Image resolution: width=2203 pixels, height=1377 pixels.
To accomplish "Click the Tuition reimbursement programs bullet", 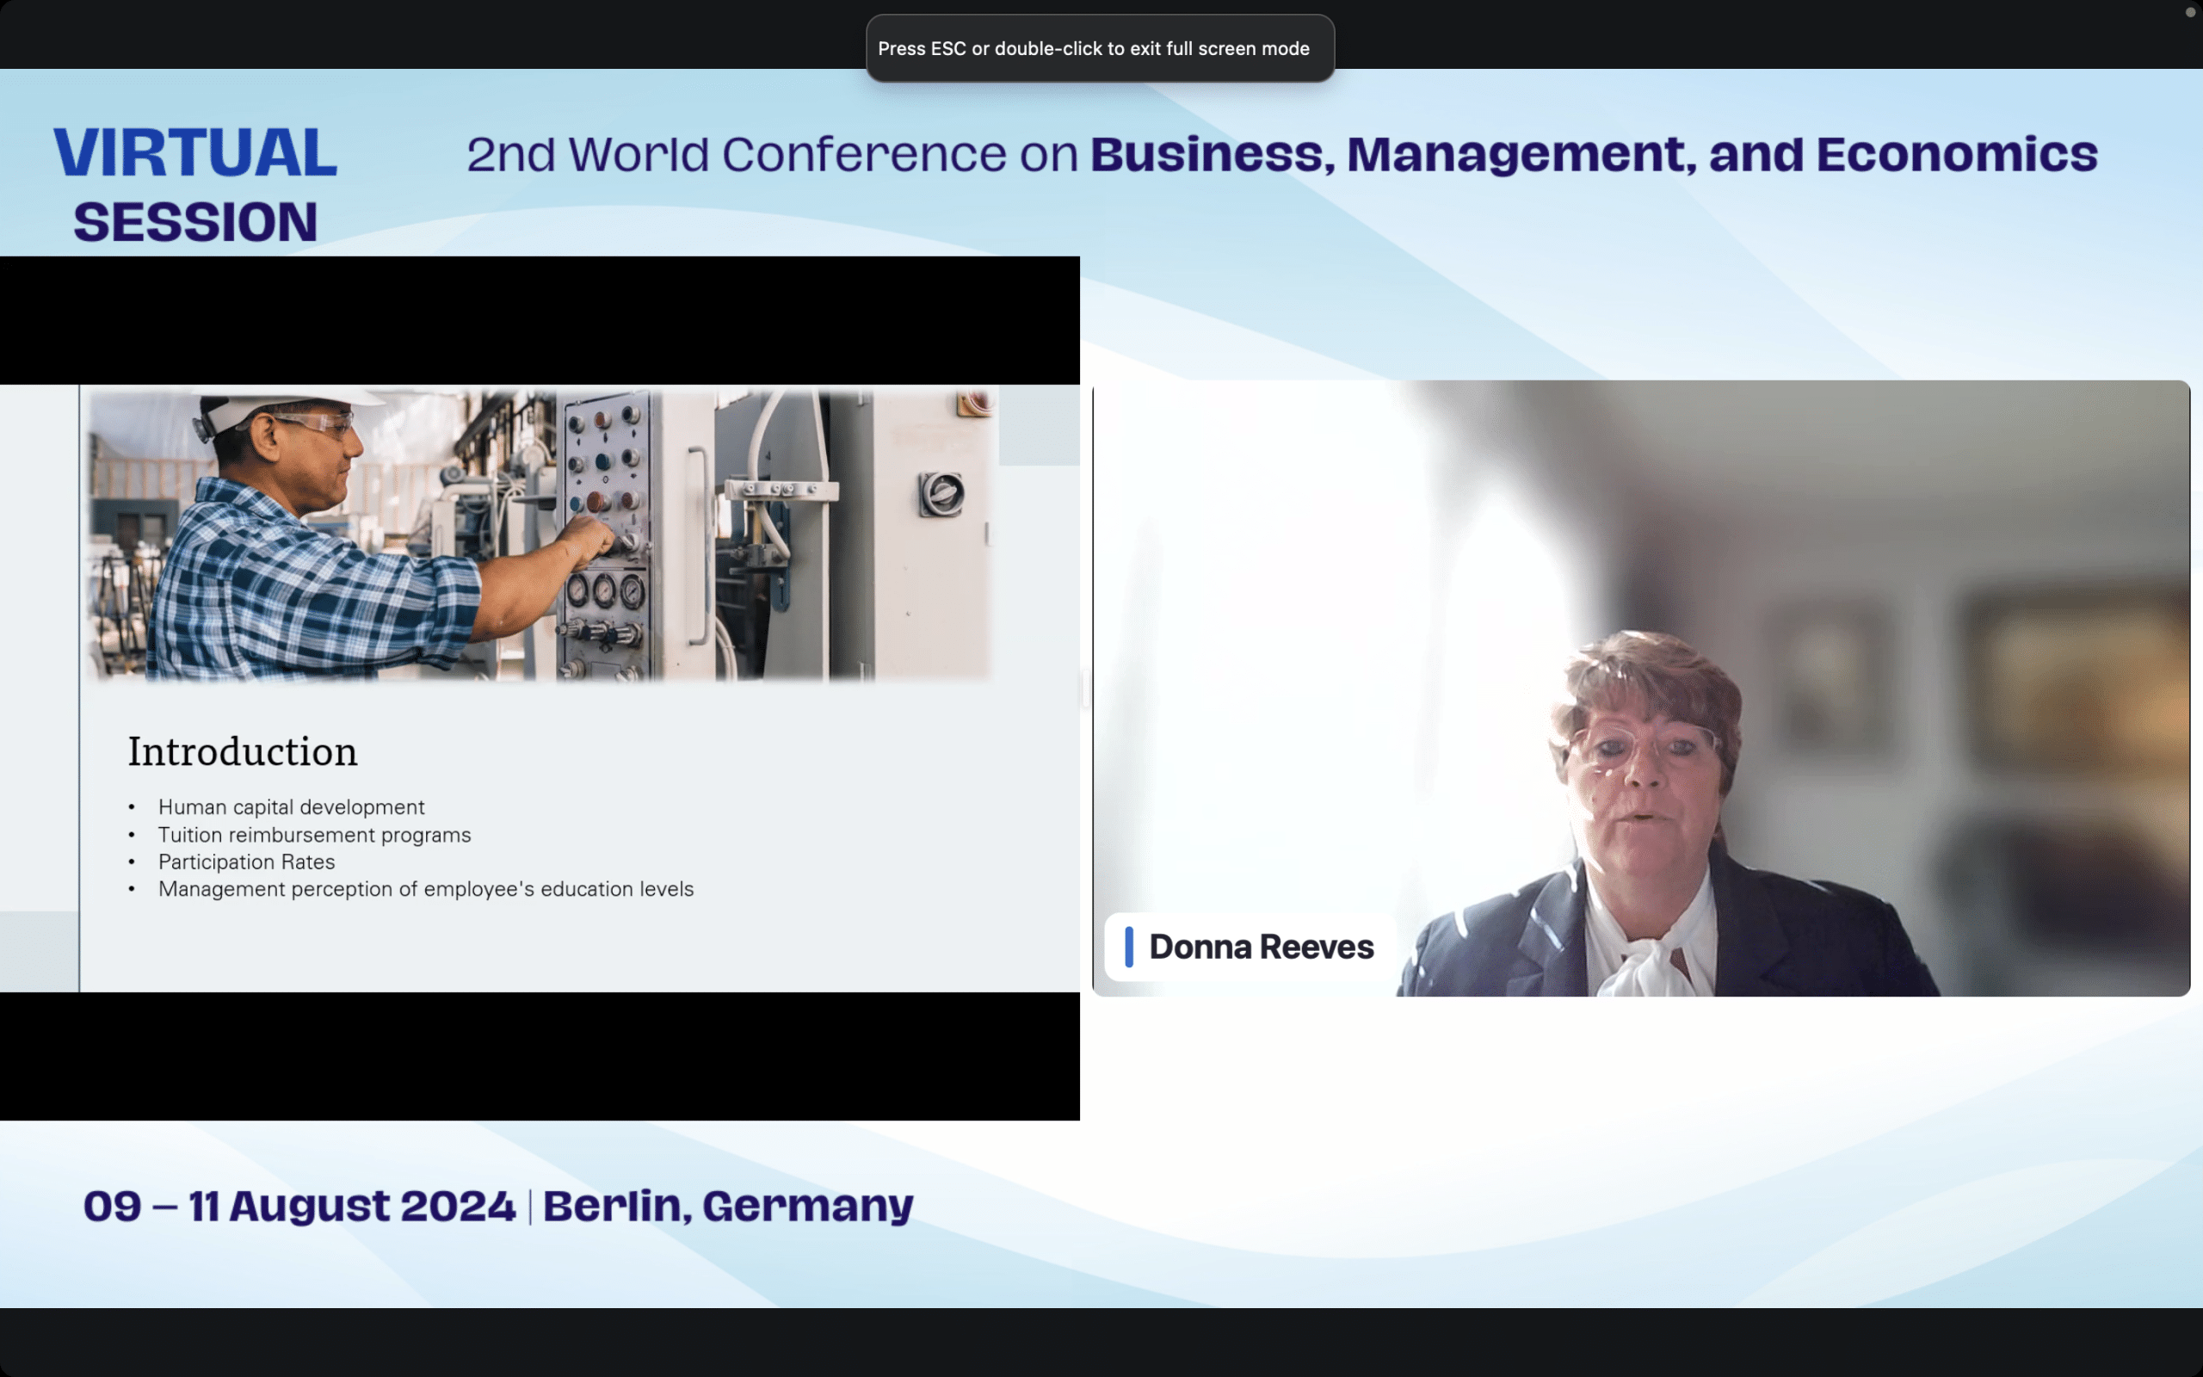I will [x=314, y=834].
